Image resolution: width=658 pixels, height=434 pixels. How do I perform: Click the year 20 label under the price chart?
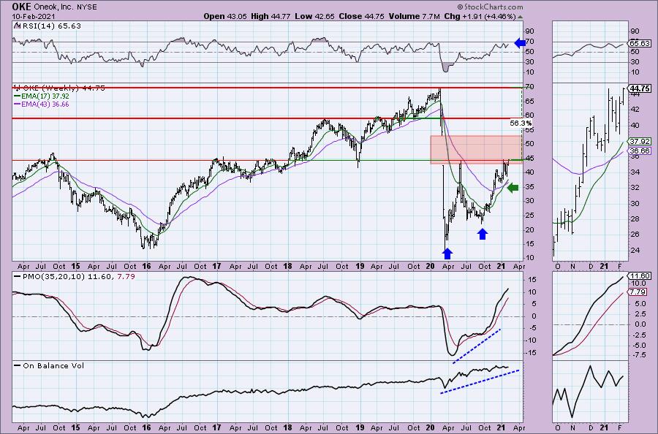430,266
